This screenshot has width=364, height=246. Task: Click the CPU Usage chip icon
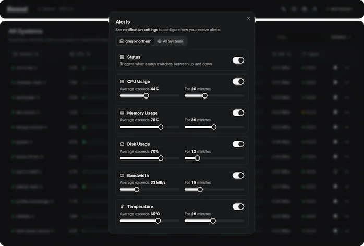[x=122, y=82]
